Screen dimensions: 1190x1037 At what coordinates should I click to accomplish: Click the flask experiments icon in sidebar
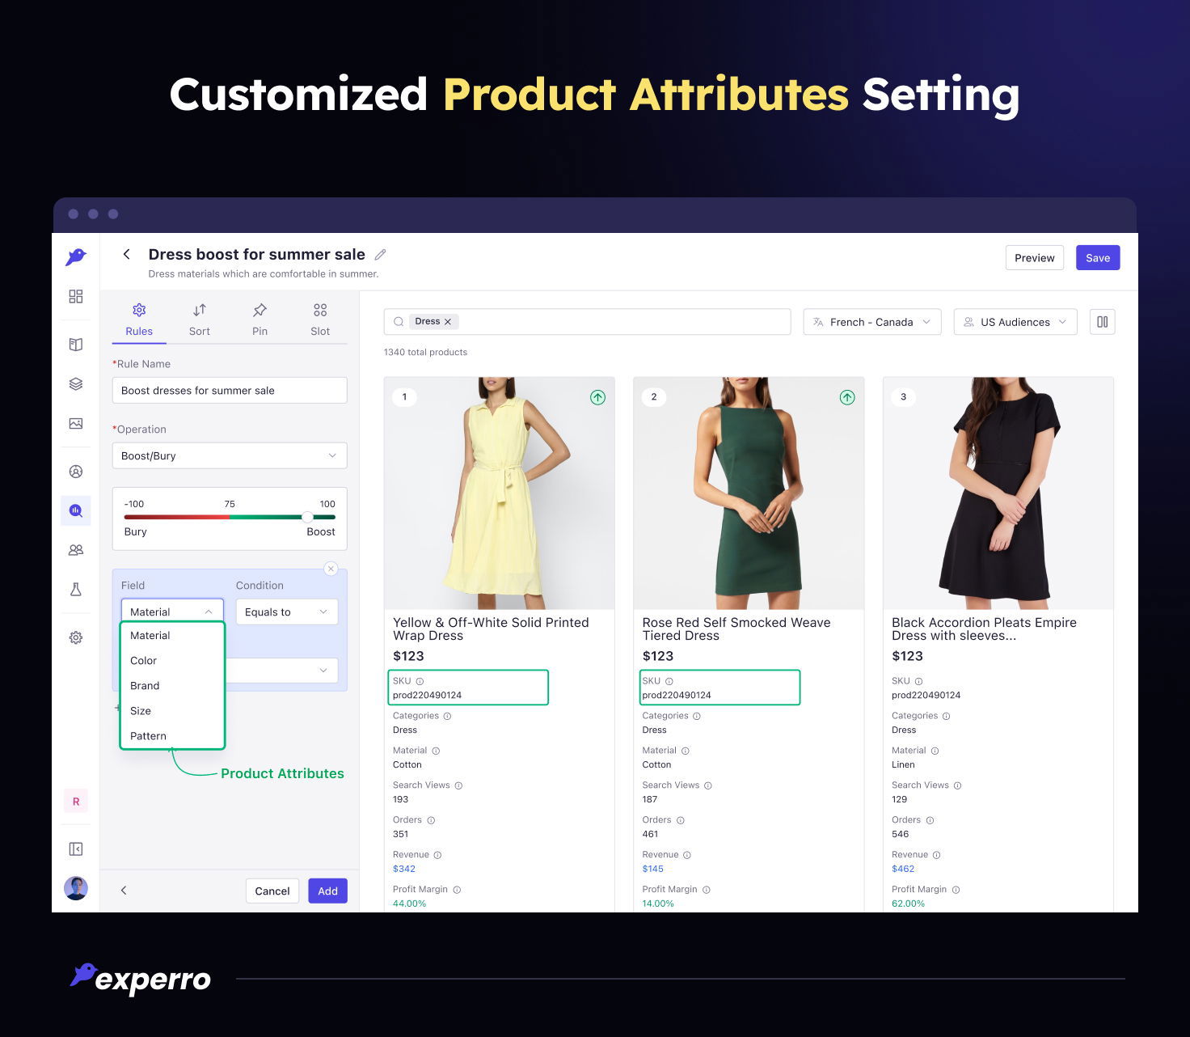click(76, 590)
